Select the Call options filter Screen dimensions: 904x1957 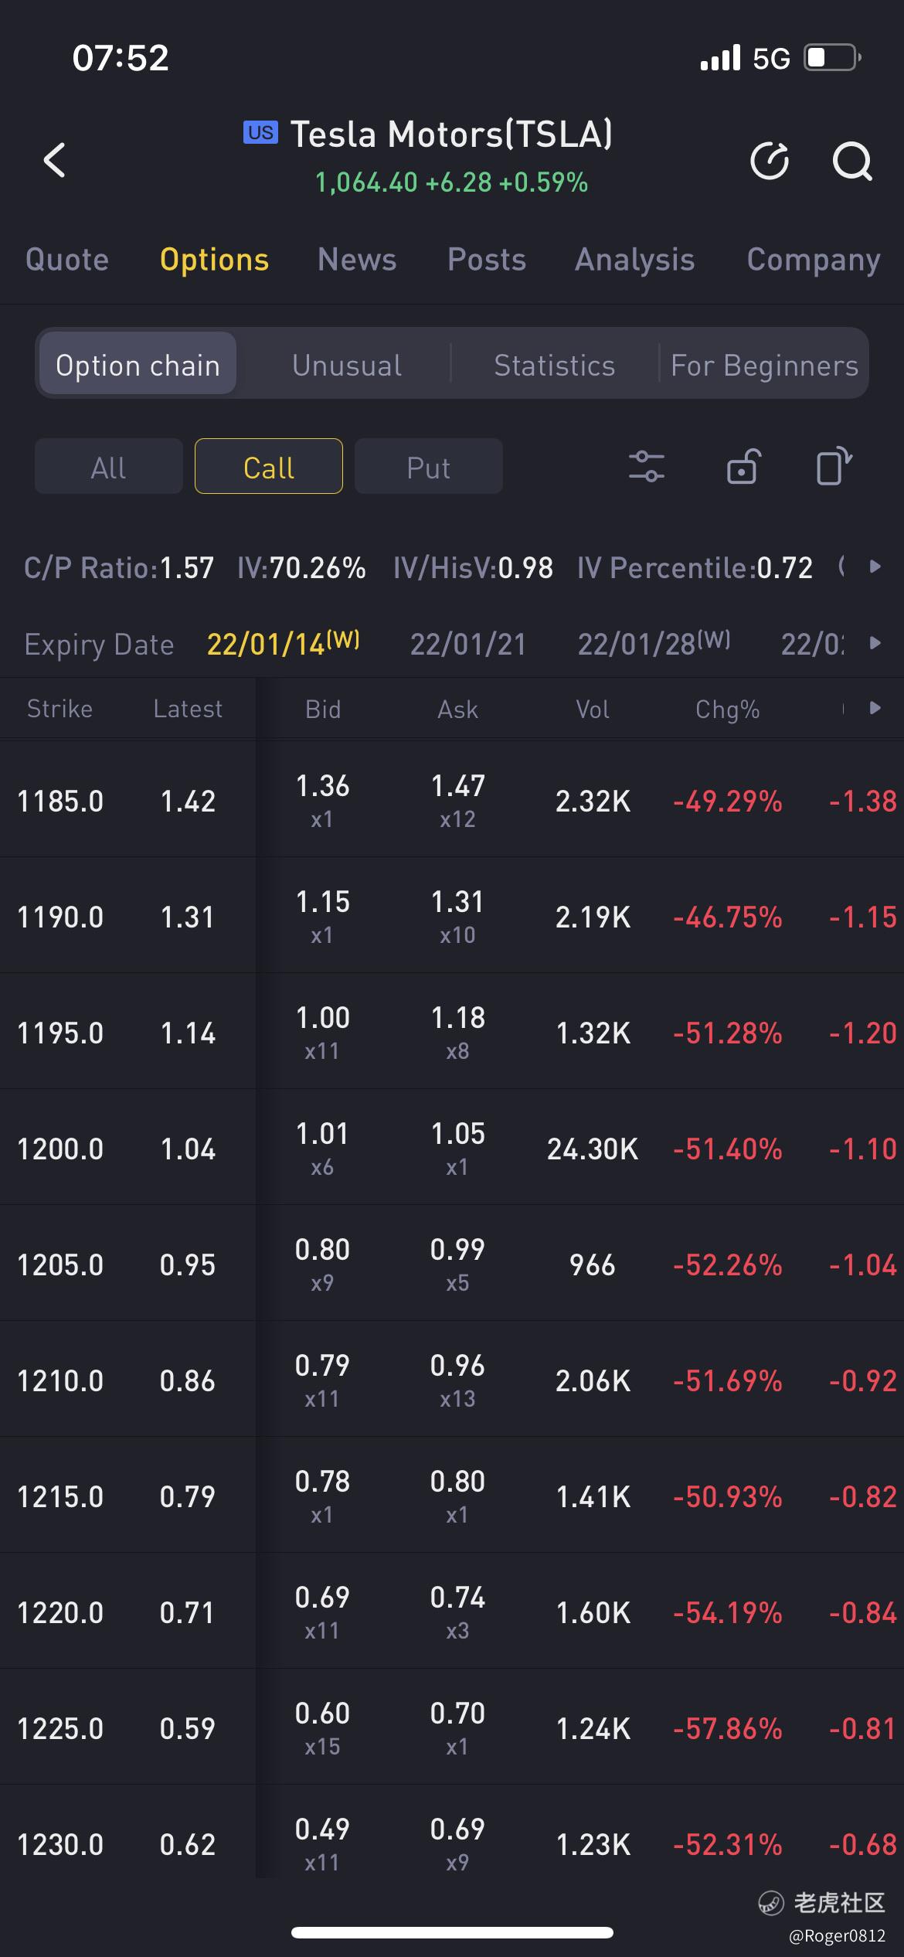point(268,467)
